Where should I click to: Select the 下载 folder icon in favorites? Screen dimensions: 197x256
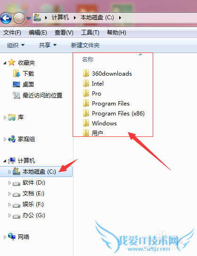tap(16, 73)
